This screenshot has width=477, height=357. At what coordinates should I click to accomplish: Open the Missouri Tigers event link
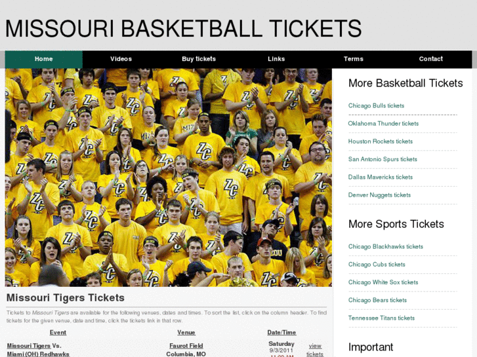(29, 346)
